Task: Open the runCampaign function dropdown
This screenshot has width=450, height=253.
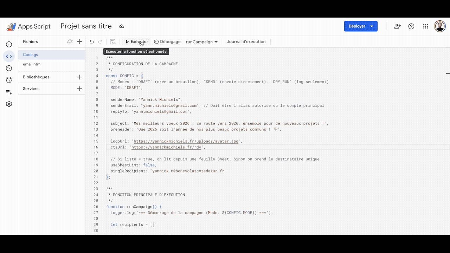Action: point(202,42)
